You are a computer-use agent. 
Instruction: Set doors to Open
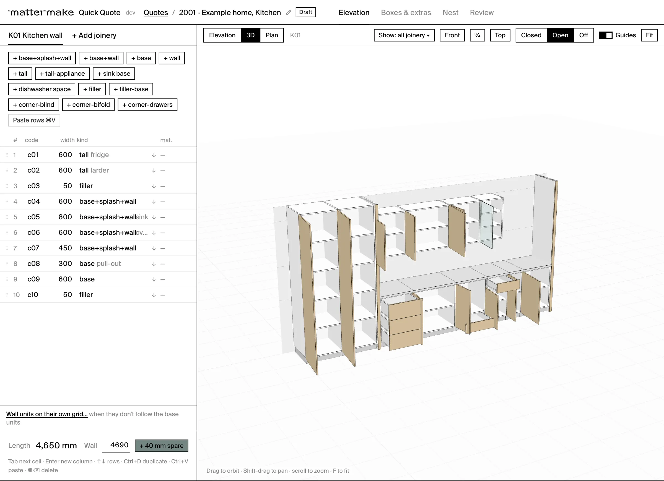tap(560, 35)
